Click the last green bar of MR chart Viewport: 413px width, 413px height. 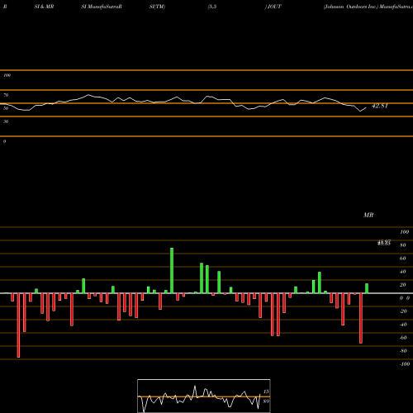pos(367,288)
